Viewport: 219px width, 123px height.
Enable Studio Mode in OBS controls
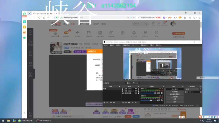coord(175,97)
